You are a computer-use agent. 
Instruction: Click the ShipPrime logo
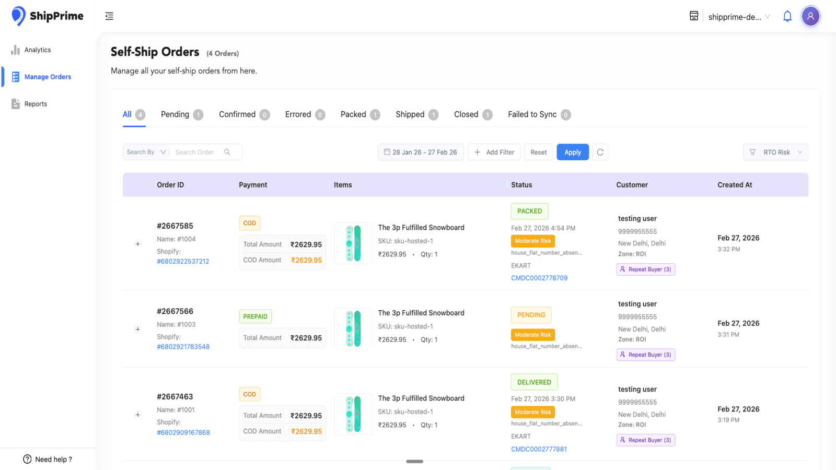coord(48,16)
